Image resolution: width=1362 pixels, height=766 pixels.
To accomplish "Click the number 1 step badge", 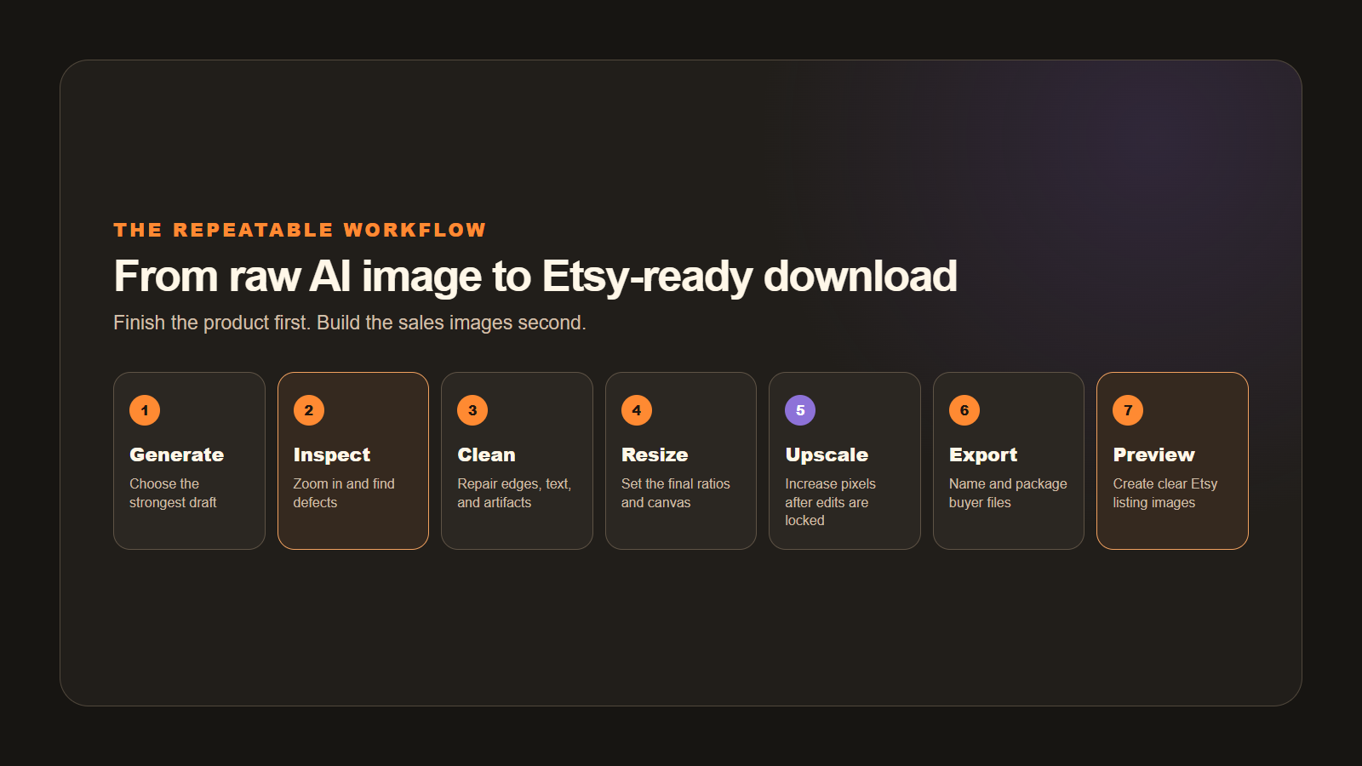I will (145, 410).
